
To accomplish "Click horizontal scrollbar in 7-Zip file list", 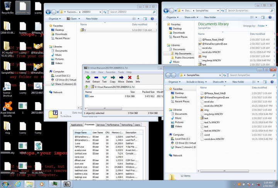I will coord(105,108).
